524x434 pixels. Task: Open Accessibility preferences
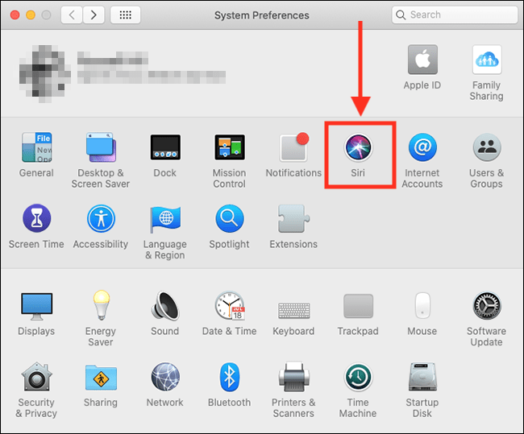click(101, 219)
